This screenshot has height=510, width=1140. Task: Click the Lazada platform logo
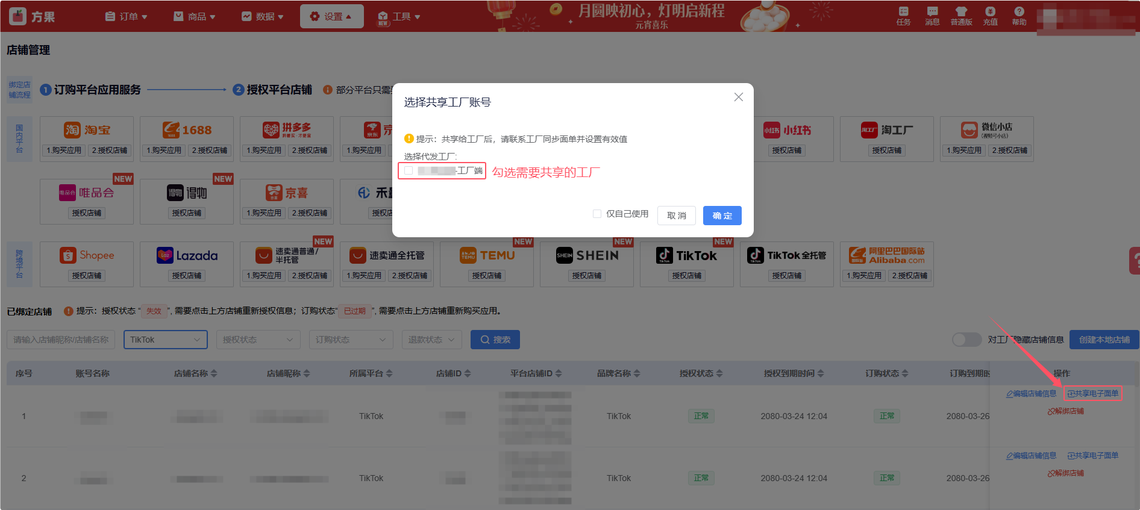(187, 255)
